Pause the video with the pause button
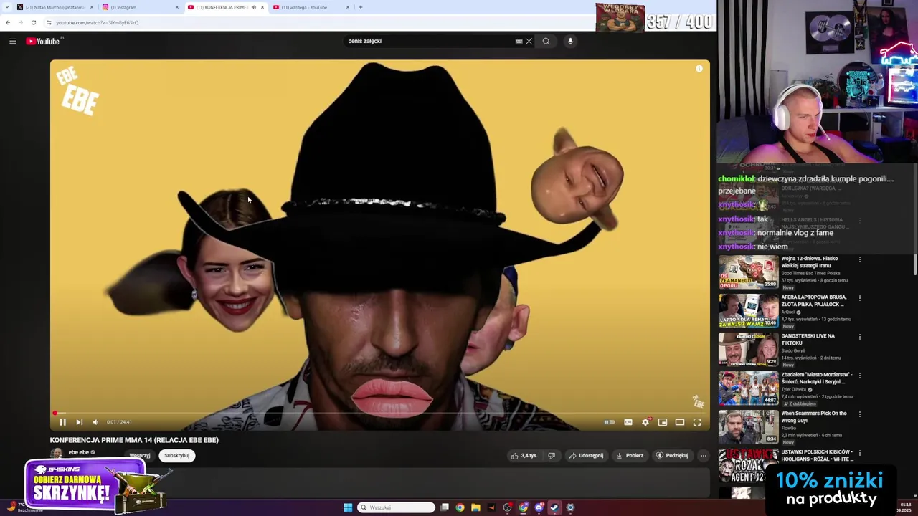918x516 pixels. (62, 422)
